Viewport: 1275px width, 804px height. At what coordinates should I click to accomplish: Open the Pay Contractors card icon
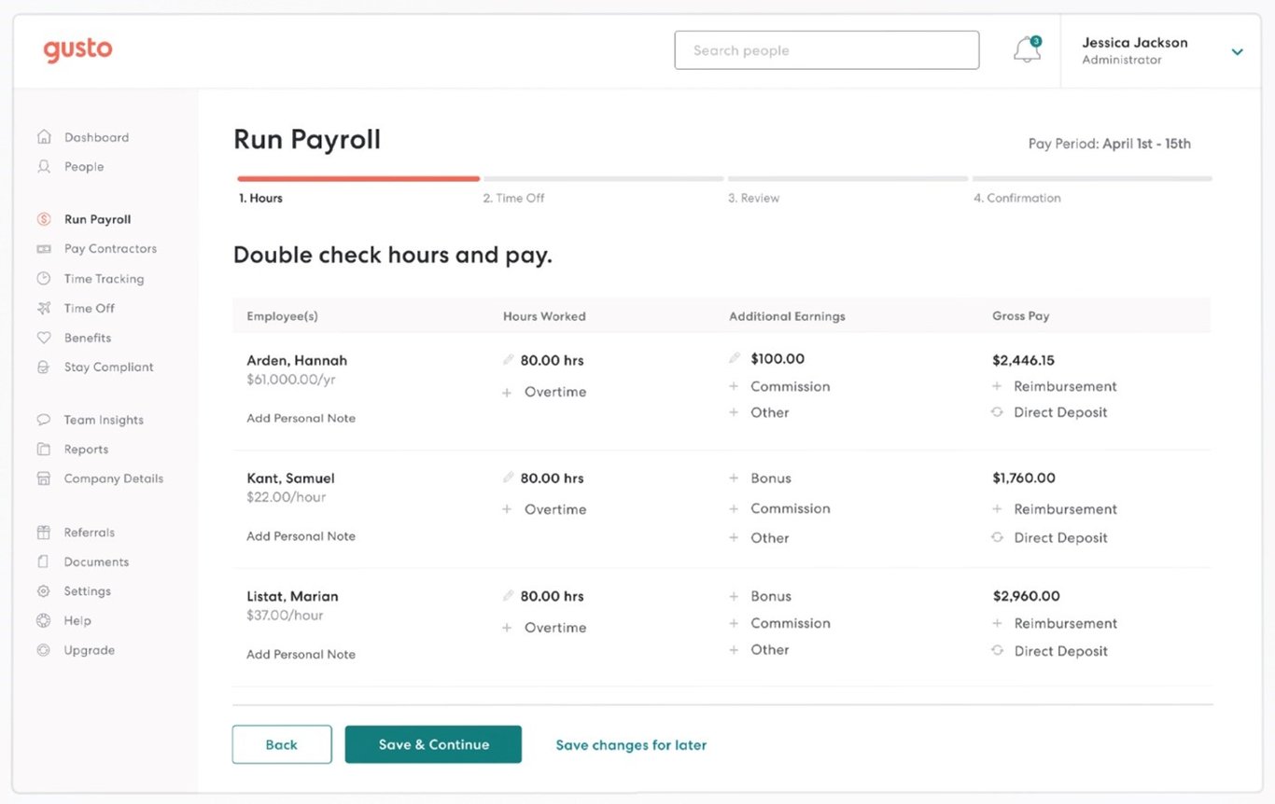pos(44,248)
